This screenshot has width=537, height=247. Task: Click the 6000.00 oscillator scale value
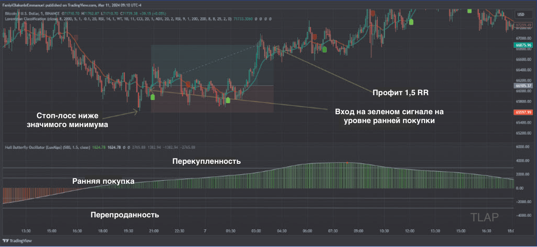click(x=523, y=147)
